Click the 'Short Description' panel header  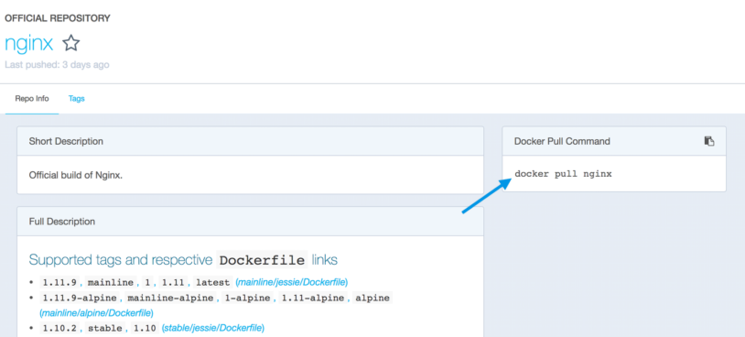point(251,141)
